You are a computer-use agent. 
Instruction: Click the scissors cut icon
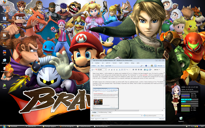pos(92,70)
